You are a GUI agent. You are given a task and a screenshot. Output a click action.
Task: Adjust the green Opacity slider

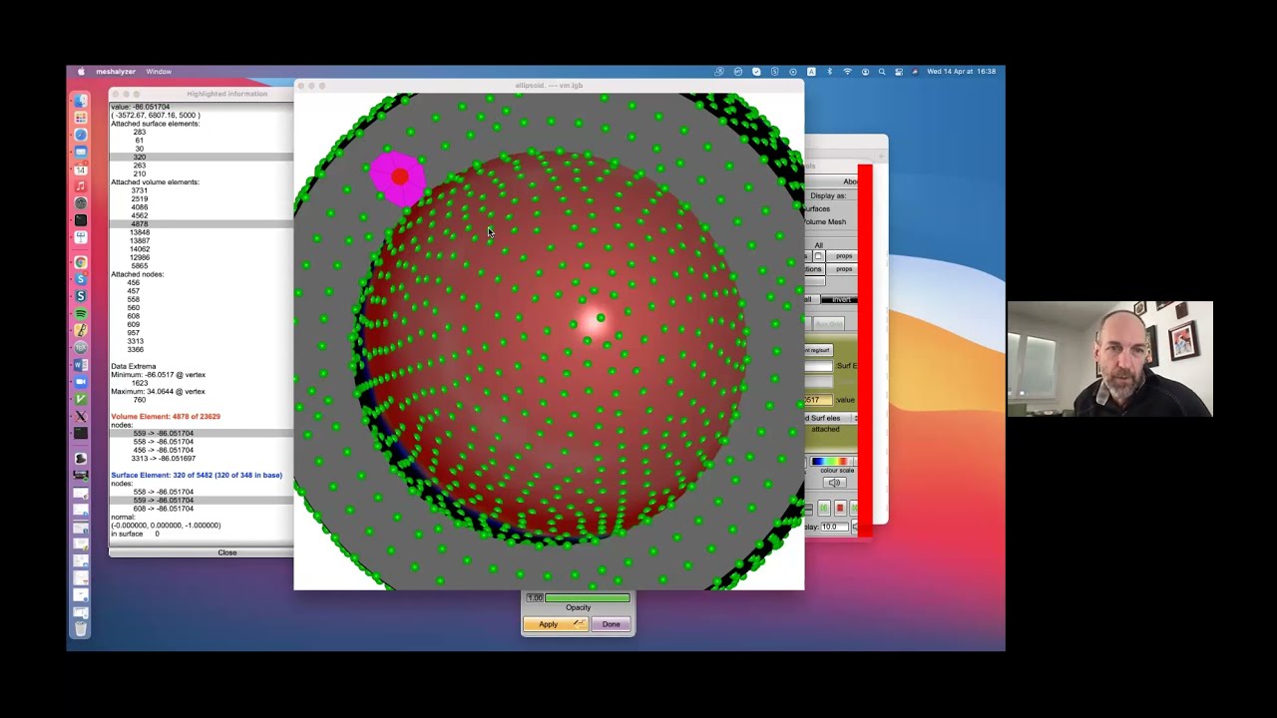pyautogui.click(x=588, y=598)
